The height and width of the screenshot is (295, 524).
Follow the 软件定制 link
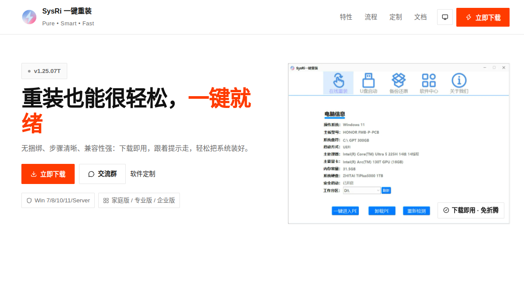[143, 174]
